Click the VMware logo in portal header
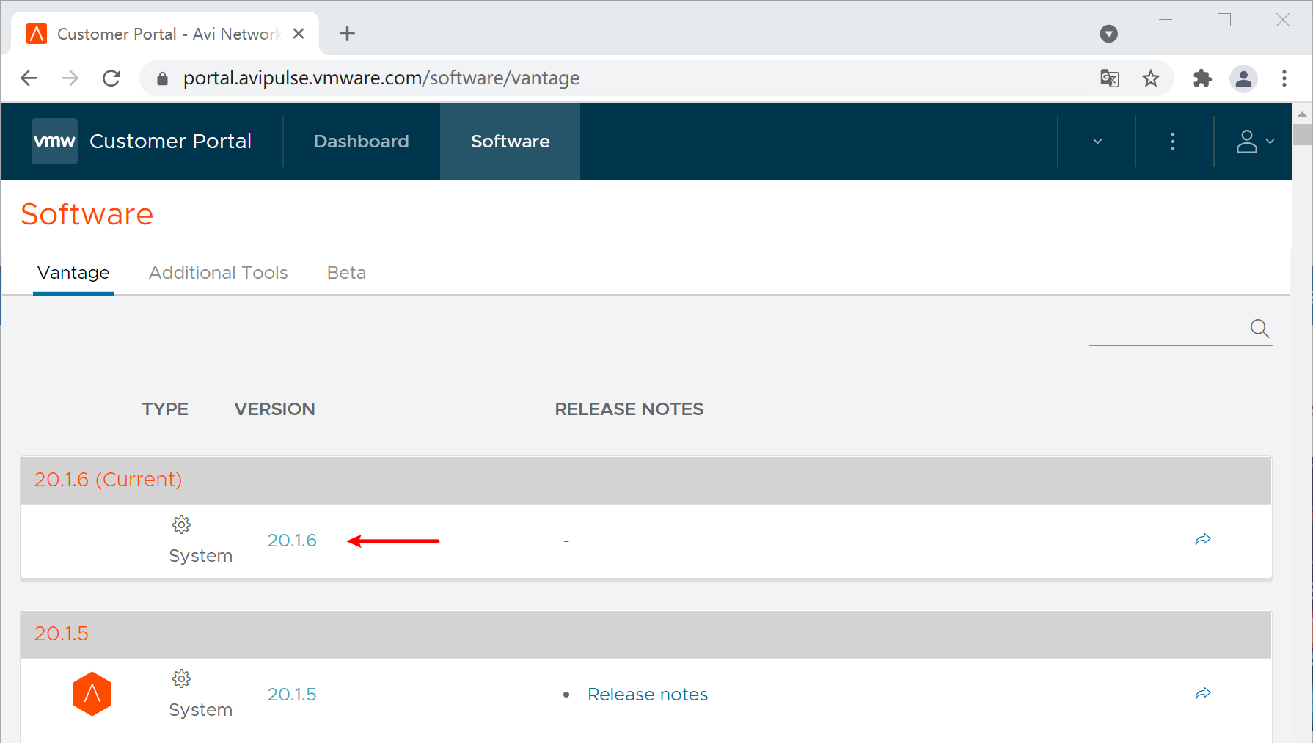This screenshot has width=1313, height=743. 54,141
